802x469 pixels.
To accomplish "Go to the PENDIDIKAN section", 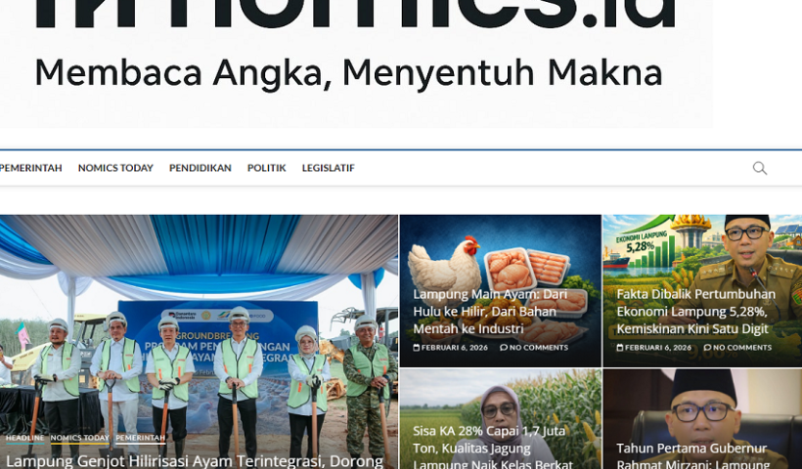I will pos(200,168).
